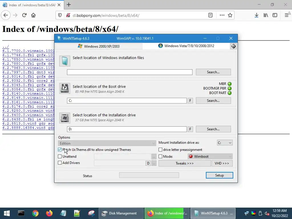Switch to Windows 2000/XP/2003 tab
Screen dimensions: 292x219
99,46
